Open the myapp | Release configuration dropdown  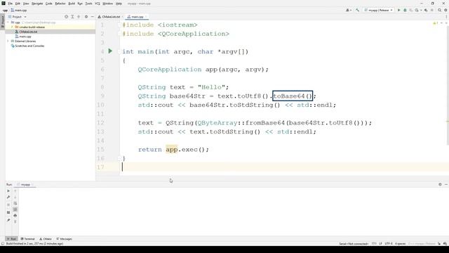379,11
